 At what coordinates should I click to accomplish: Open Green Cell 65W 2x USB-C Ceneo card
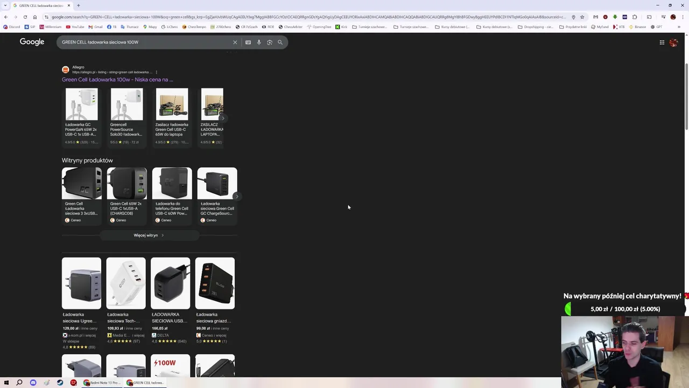click(x=126, y=196)
